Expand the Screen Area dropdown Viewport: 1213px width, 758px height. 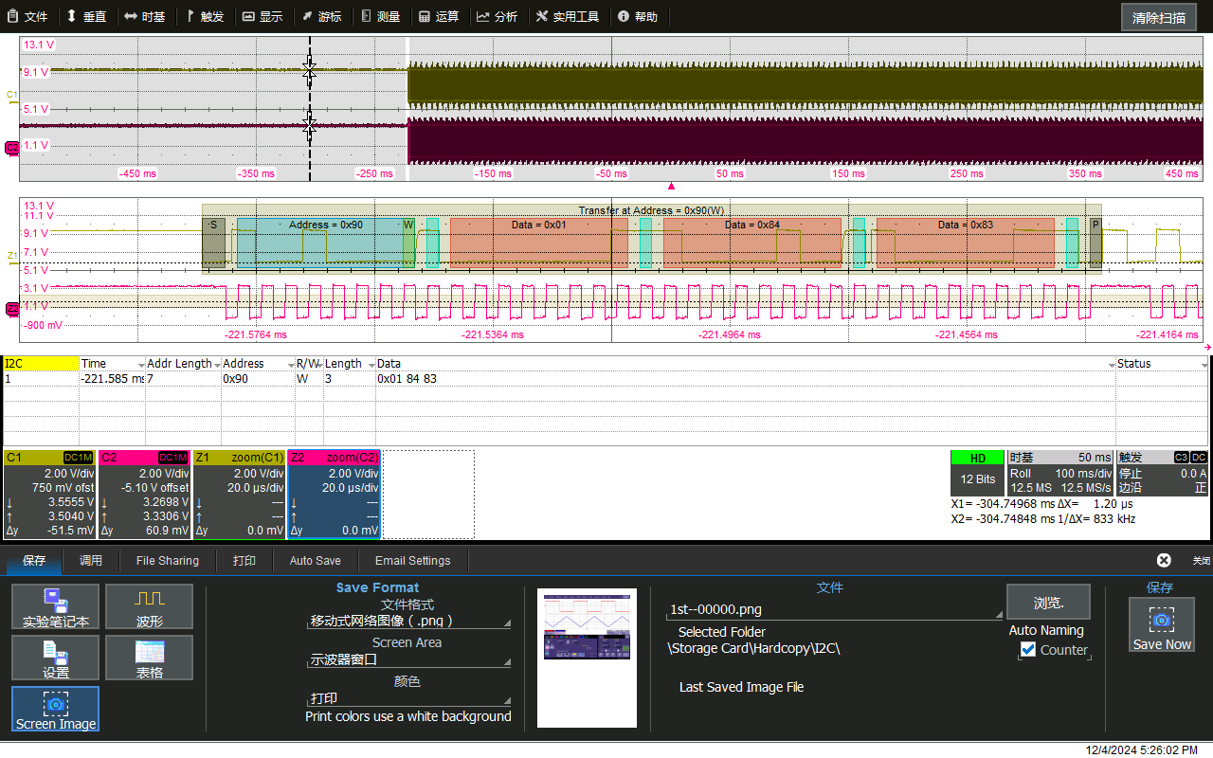click(408, 659)
